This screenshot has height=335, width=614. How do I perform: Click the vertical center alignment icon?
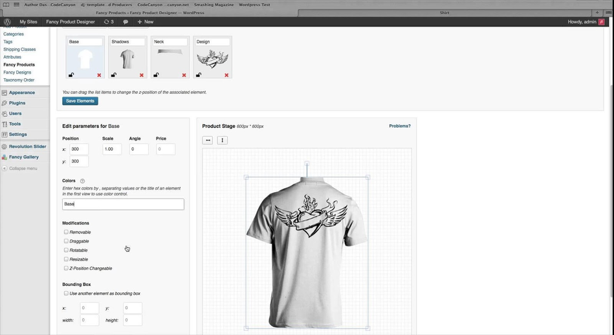(x=222, y=140)
